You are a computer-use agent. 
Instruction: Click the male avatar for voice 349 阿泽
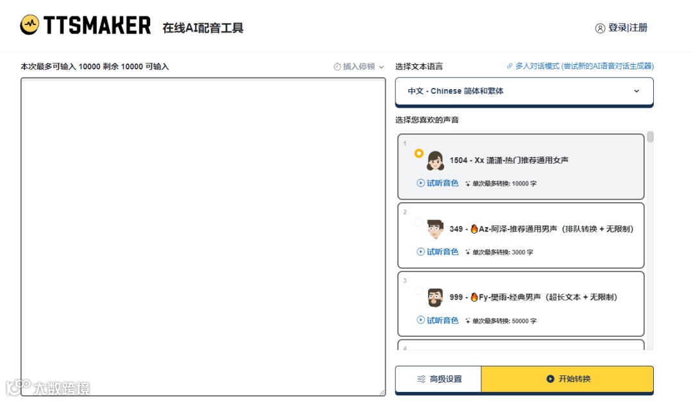click(435, 229)
